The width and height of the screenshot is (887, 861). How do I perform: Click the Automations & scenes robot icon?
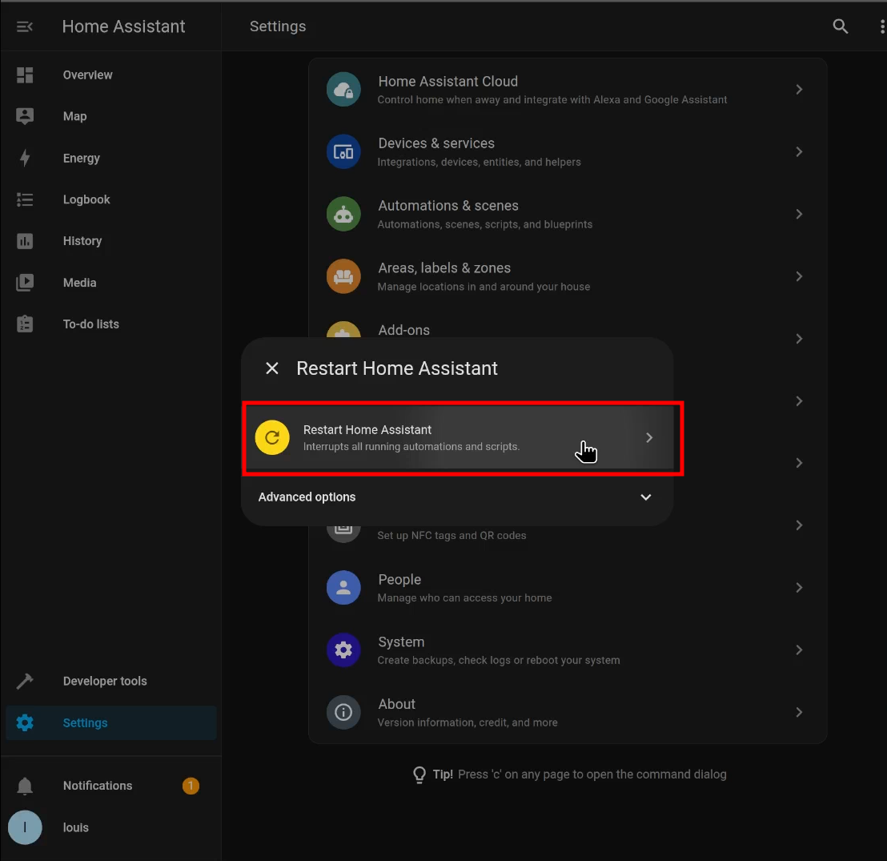point(343,214)
